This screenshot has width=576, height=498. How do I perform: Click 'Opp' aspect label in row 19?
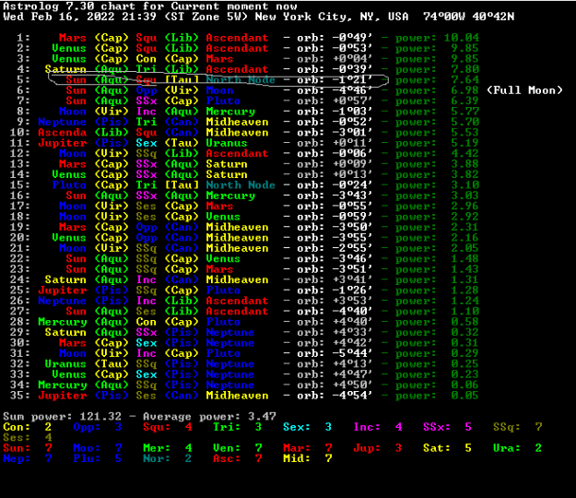coord(147,228)
